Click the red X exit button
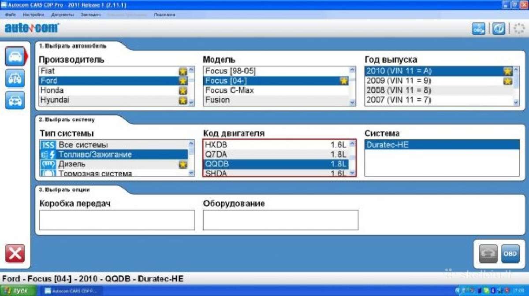This screenshot has width=529, height=296. pyautogui.click(x=15, y=254)
